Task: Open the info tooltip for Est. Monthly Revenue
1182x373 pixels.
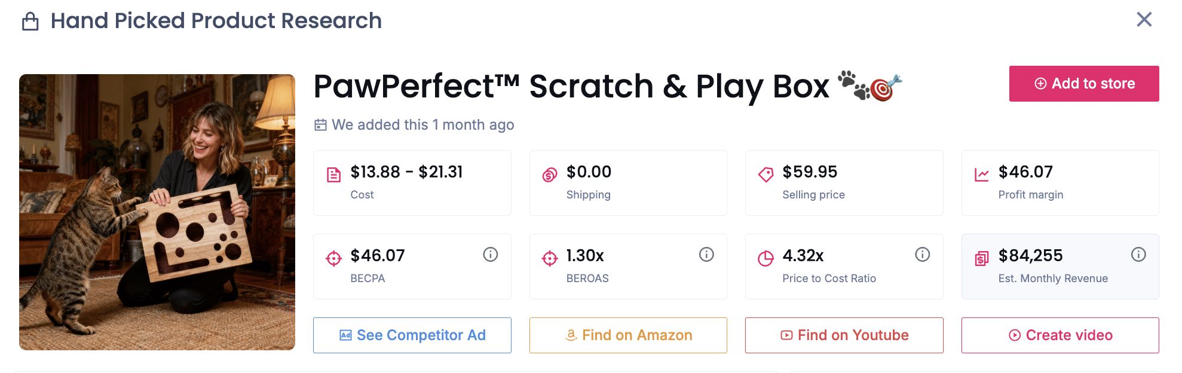Action: click(x=1138, y=254)
